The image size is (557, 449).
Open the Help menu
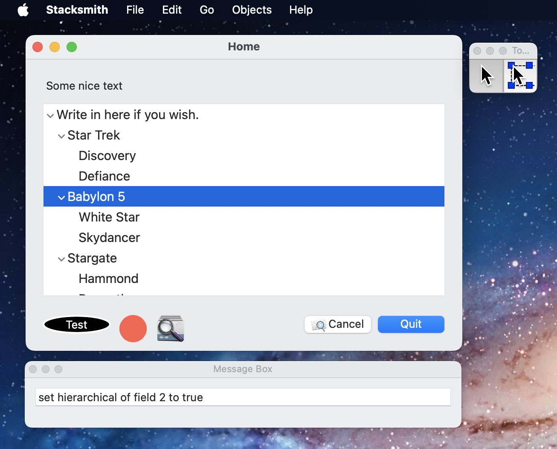pos(301,10)
